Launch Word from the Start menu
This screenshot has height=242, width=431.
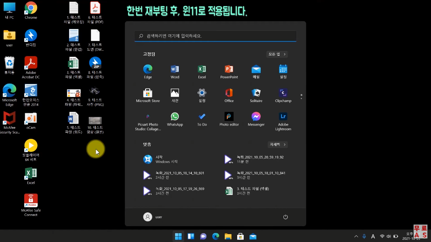point(175,72)
